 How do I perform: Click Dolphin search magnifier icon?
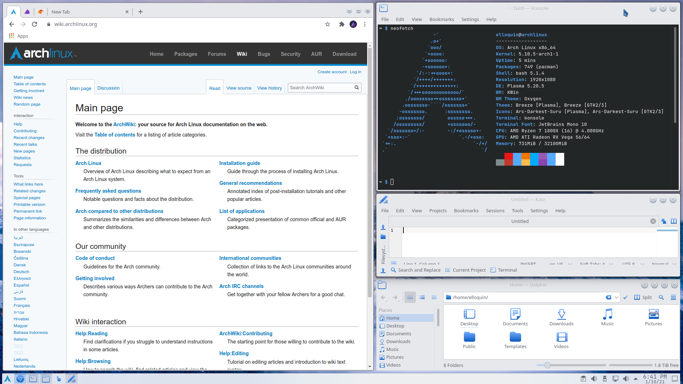point(661,297)
